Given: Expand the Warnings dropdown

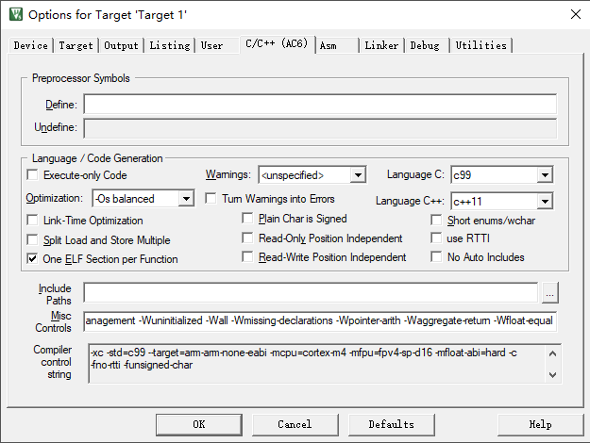Looking at the screenshot, I should 357,175.
